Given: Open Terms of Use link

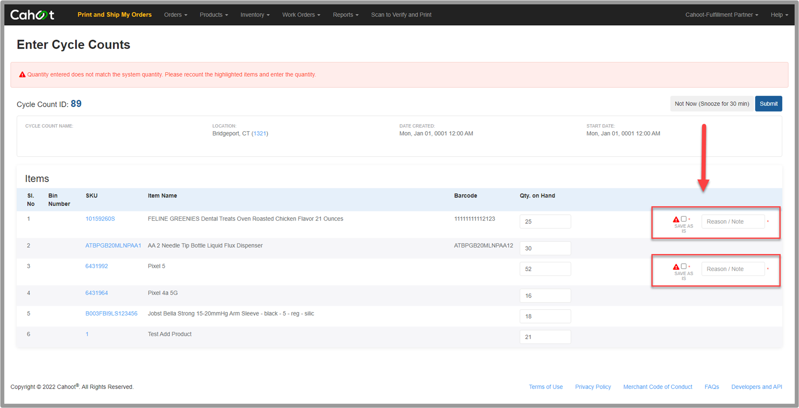Looking at the screenshot, I should [546, 387].
